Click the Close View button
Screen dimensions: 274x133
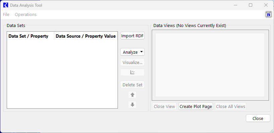[164, 106]
